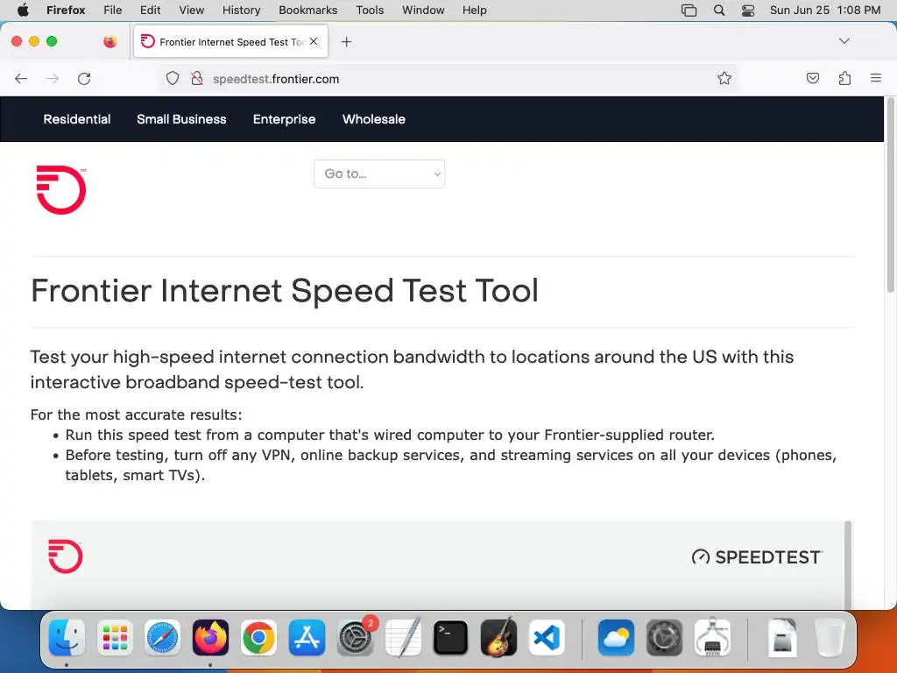The image size is (897, 673).
Task: Open a new tab with the plus button
Action: coord(347,42)
